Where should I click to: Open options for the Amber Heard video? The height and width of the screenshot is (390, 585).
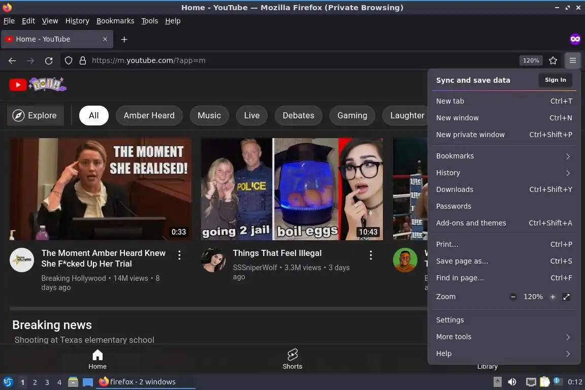coord(179,255)
